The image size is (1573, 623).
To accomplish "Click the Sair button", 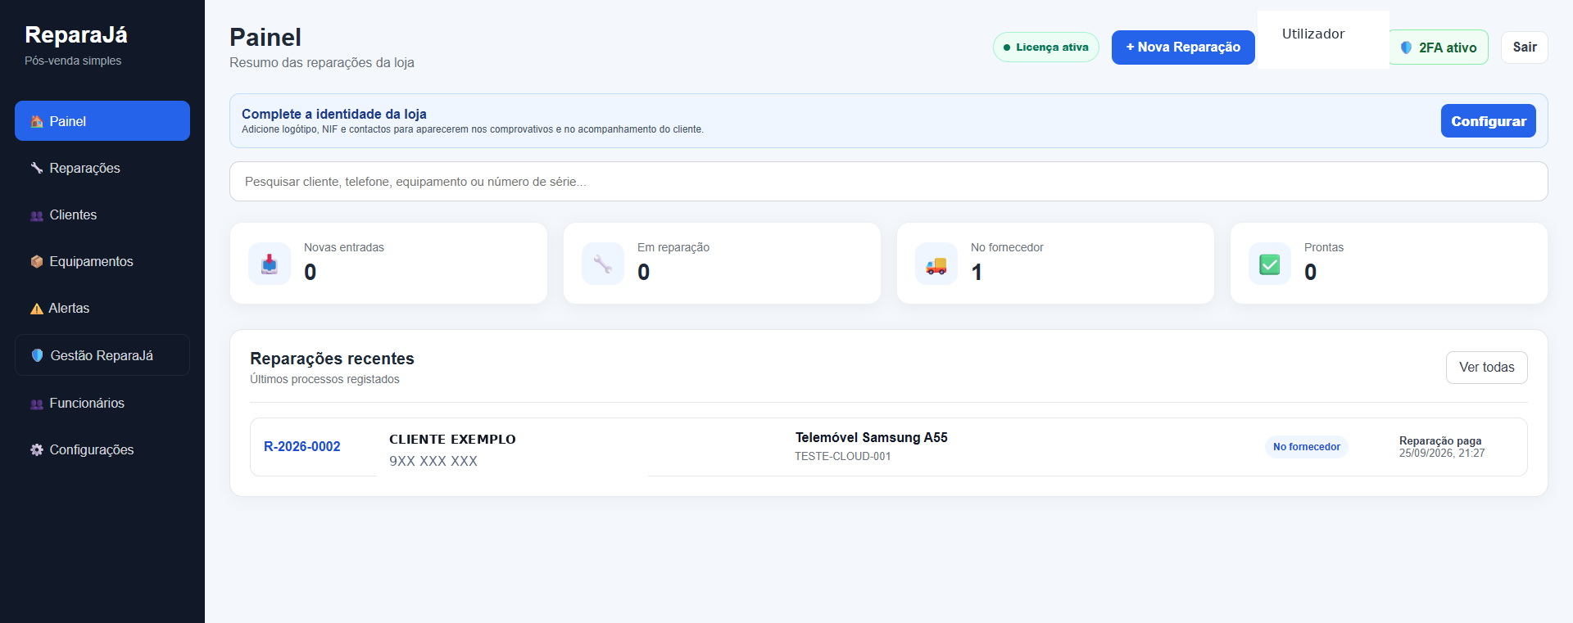I will click(x=1525, y=47).
